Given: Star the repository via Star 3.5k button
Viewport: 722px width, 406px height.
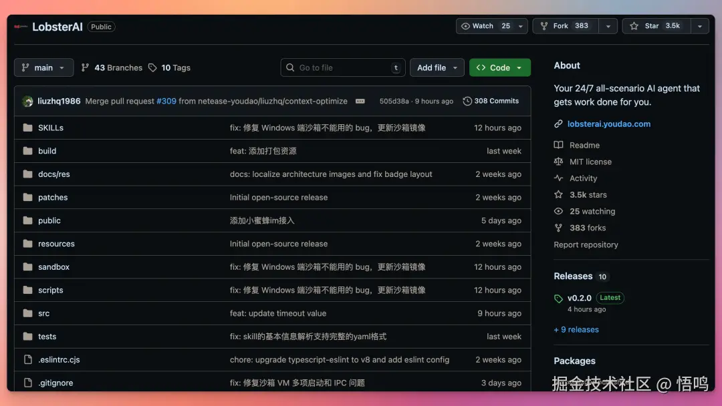Looking at the screenshot, I should coord(656,26).
